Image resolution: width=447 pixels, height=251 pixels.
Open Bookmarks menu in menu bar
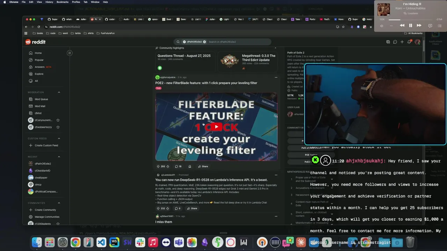point(63,2)
